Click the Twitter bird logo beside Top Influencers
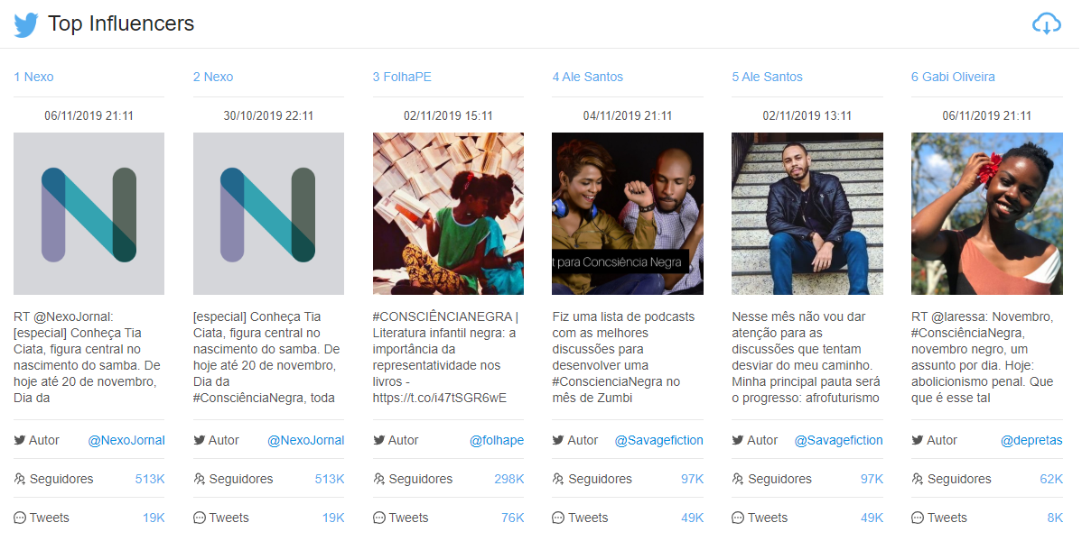 point(26,25)
